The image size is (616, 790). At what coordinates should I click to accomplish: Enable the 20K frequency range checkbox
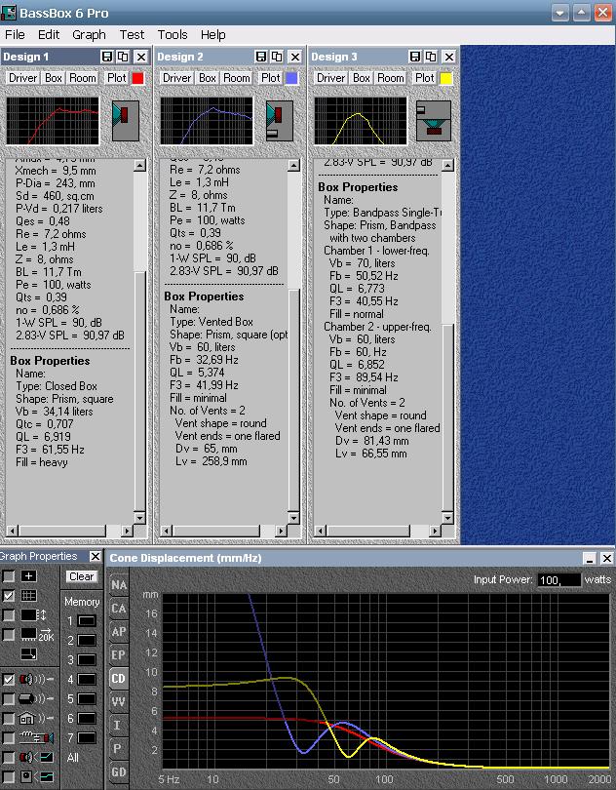click(9, 636)
